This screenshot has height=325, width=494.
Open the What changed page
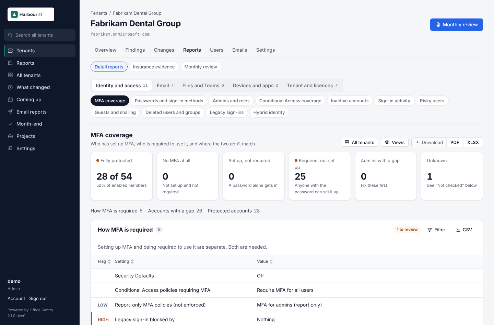pyautogui.click(x=40, y=87)
